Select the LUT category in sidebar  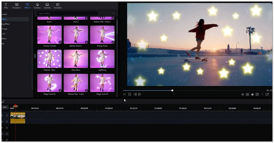4,34
